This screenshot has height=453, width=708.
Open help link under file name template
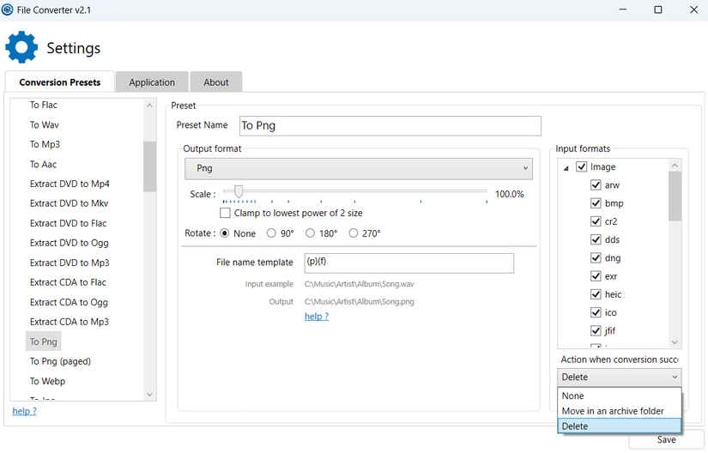point(316,317)
